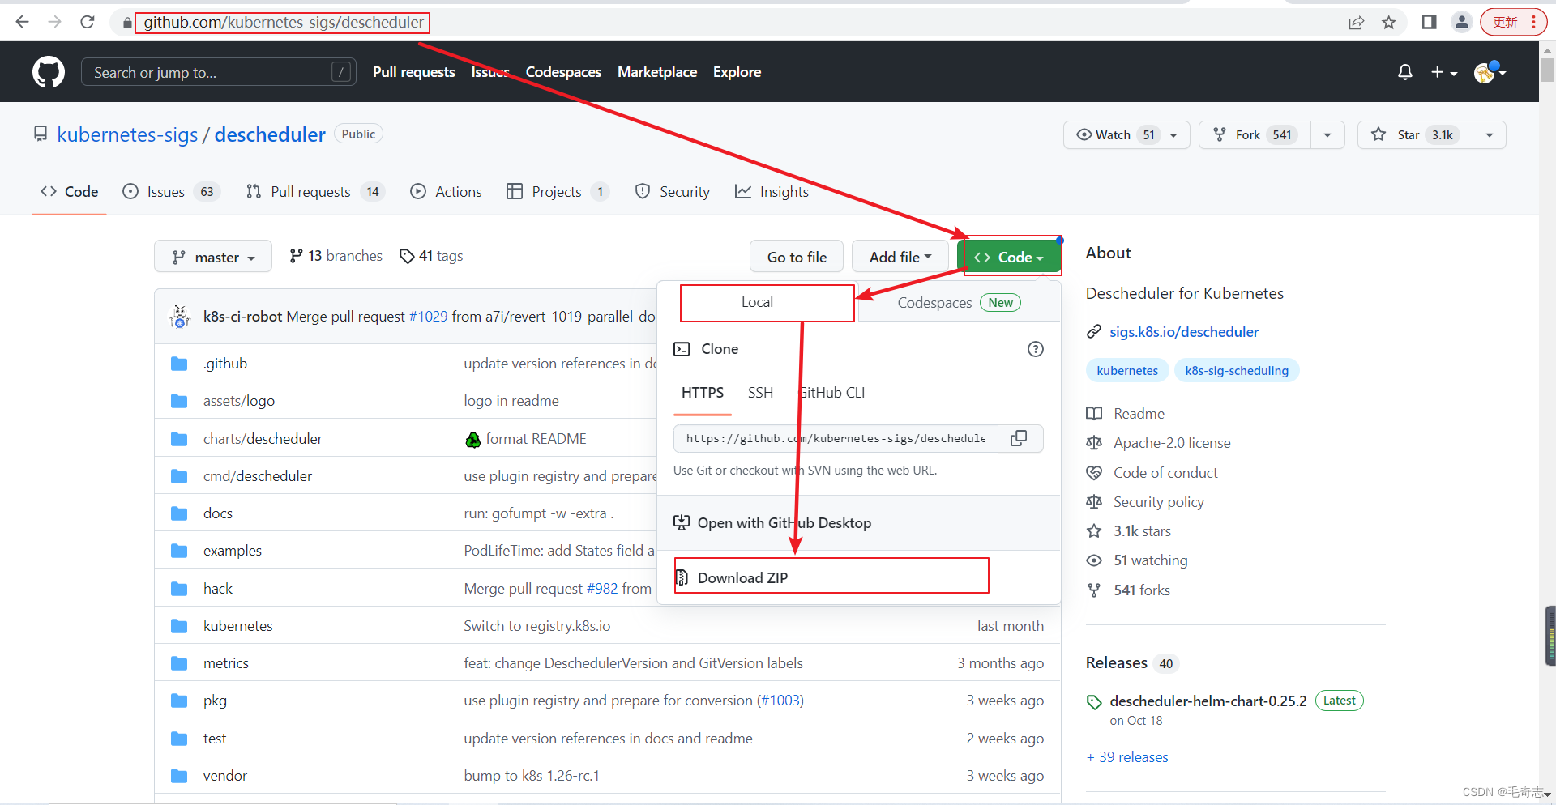1556x805 pixels.
Task: Open the user avatar menu
Action: 1490,72
